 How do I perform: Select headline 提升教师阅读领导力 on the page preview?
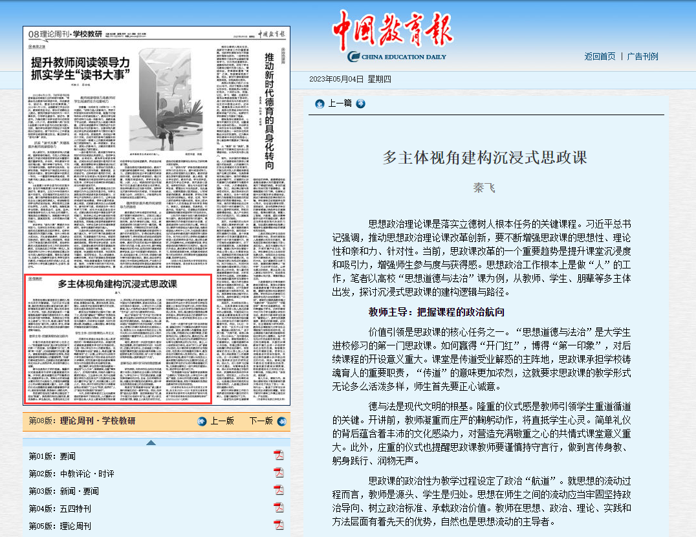click(x=80, y=69)
